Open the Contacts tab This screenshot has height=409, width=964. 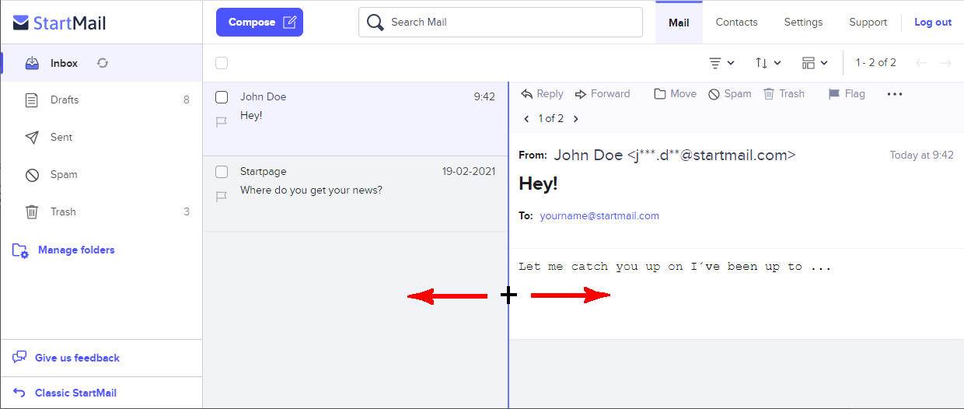point(736,22)
